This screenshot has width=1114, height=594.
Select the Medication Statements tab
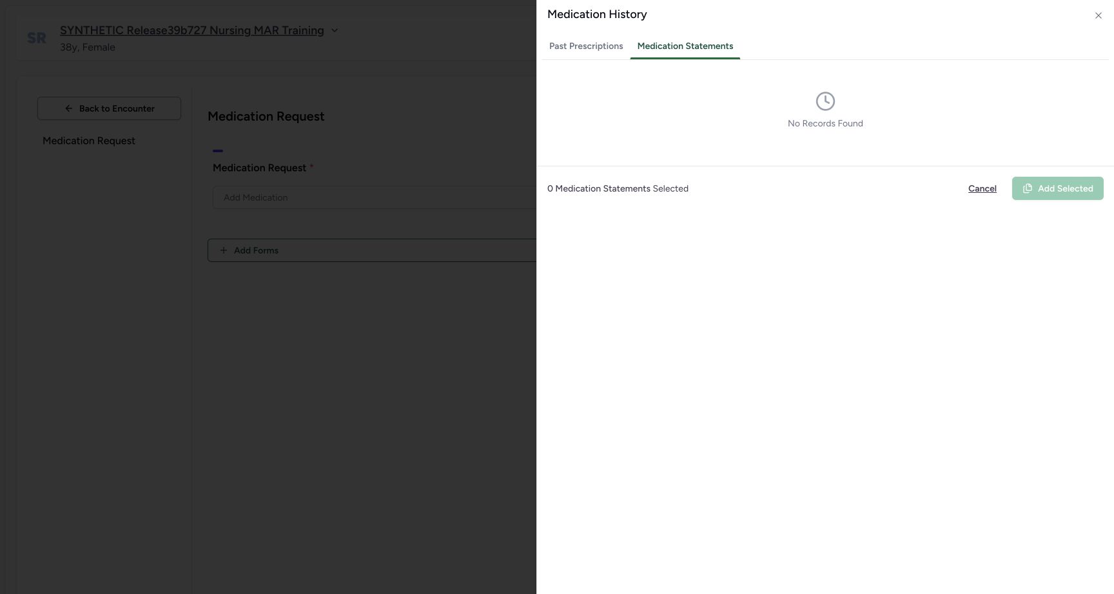(x=685, y=46)
